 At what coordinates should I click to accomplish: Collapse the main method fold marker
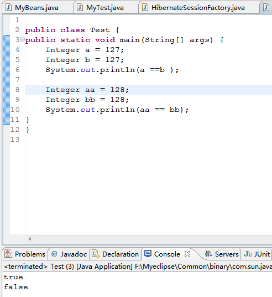click(x=22, y=39)
